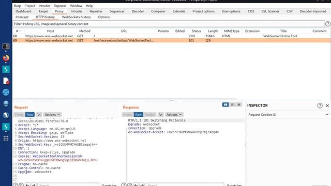
Task: Switch to the Decoder tab
Action: tap(138, 11)
